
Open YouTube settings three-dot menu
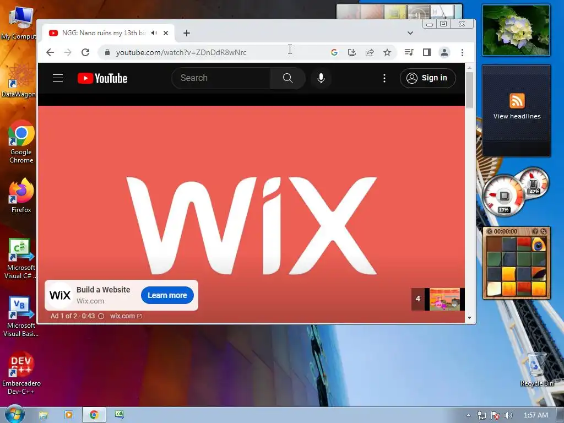click(384, 78)
